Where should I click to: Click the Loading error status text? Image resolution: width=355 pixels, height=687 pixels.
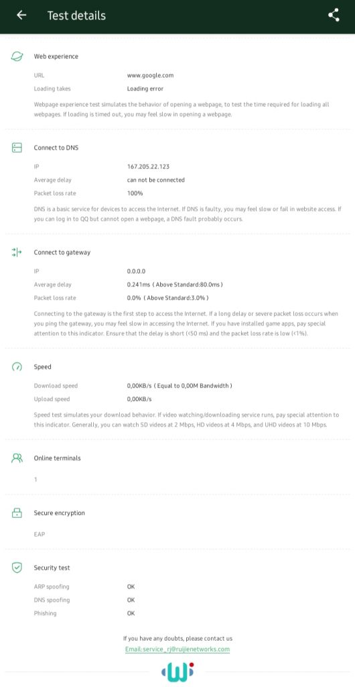pyautogui.click(x=145, y=89)
